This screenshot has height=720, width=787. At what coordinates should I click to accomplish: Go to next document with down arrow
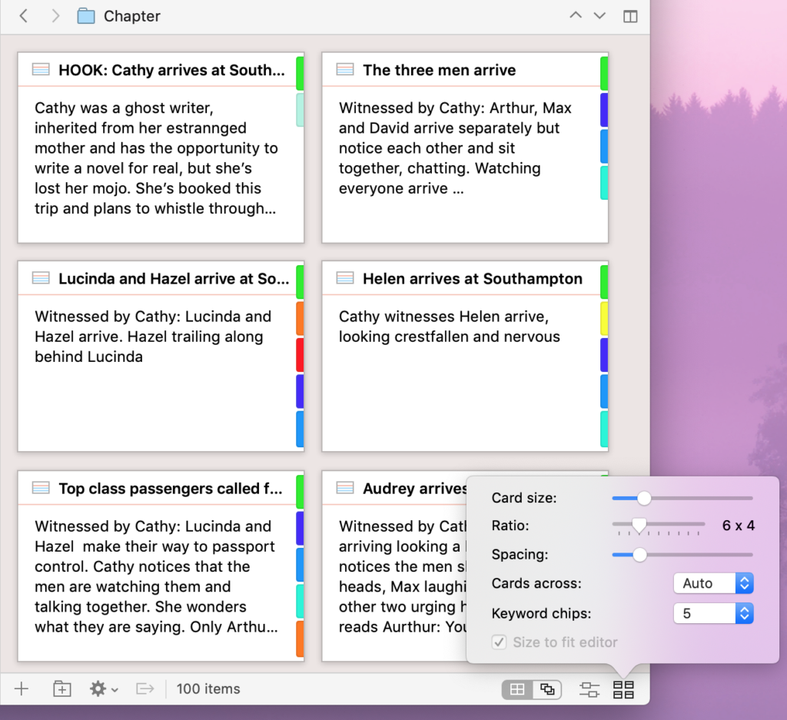pyautogui.click(x=600, y=16)
